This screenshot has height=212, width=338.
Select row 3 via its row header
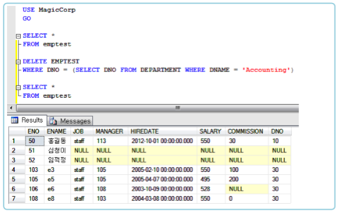(x=17, y=160)
